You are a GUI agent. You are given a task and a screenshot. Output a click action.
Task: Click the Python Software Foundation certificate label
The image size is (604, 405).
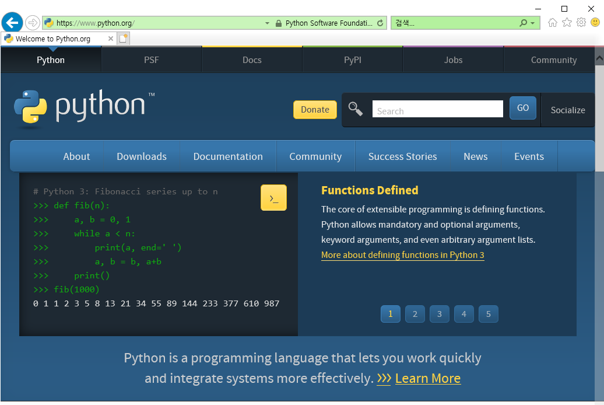329,23
